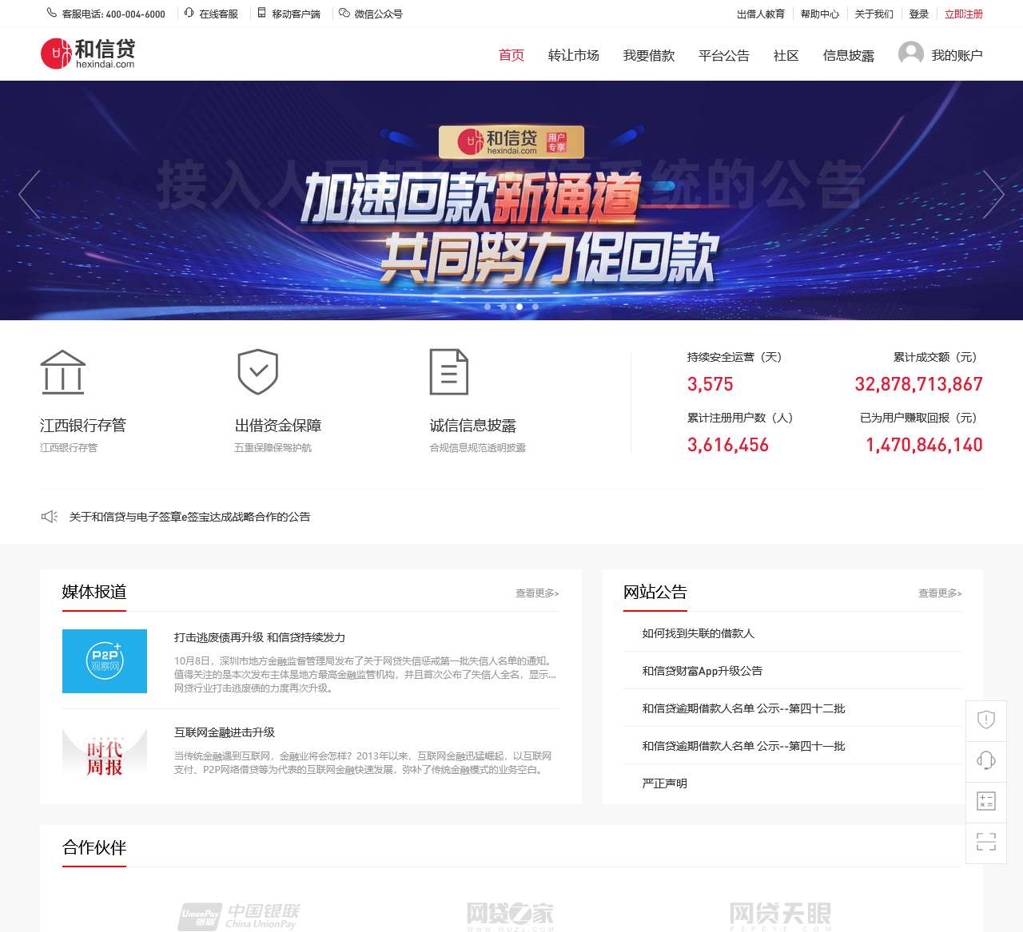Viewport: 1023px width, 932px height.
Task: Click the bank building icon above 江西银行存管
Action: pos(63,372)
